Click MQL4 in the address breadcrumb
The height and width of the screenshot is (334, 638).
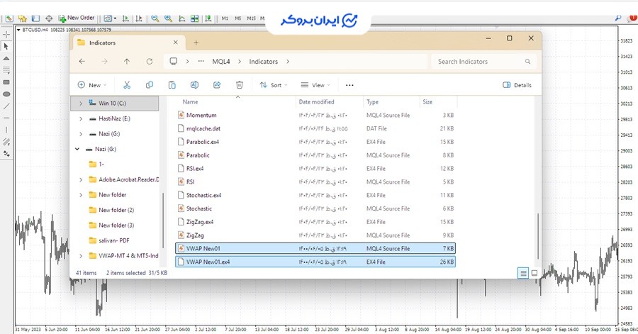pyautogui.click(x=221, y=62)
